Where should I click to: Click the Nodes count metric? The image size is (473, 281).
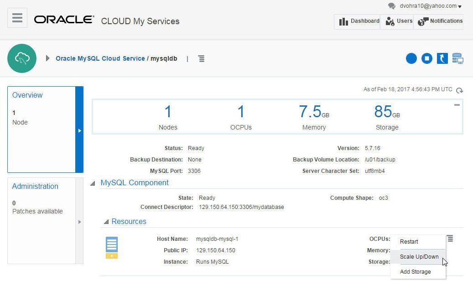coord(168,117)
